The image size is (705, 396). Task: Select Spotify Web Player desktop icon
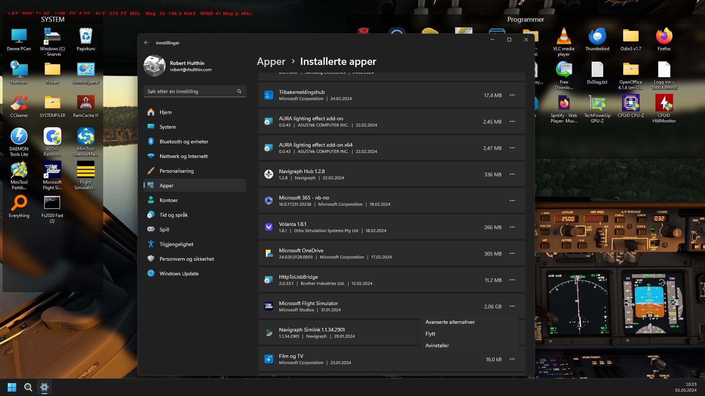[x=564, y=109]
